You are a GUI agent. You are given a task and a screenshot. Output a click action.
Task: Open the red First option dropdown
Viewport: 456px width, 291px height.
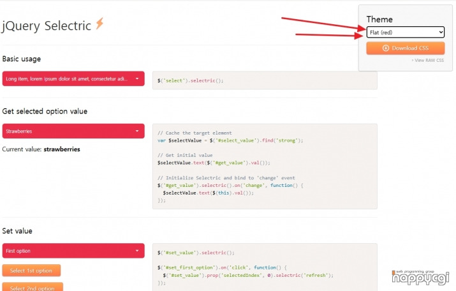click(x=73, y=251)
